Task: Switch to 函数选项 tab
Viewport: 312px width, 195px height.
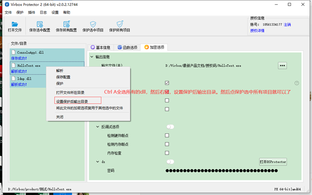Action: coord(127,48)
